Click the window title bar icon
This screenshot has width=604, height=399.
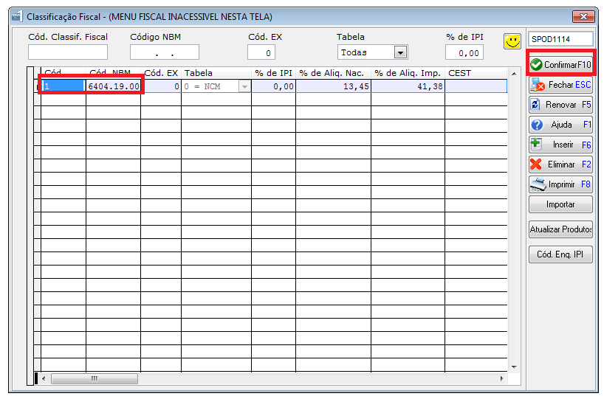coord(16,16)
